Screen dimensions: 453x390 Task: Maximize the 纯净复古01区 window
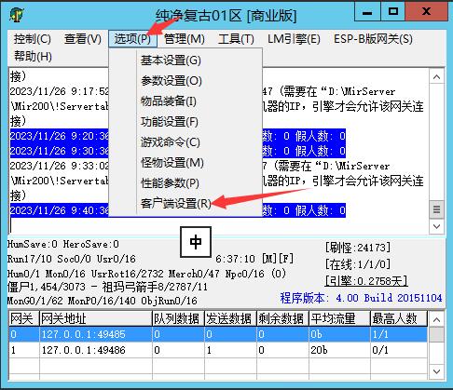393,12
